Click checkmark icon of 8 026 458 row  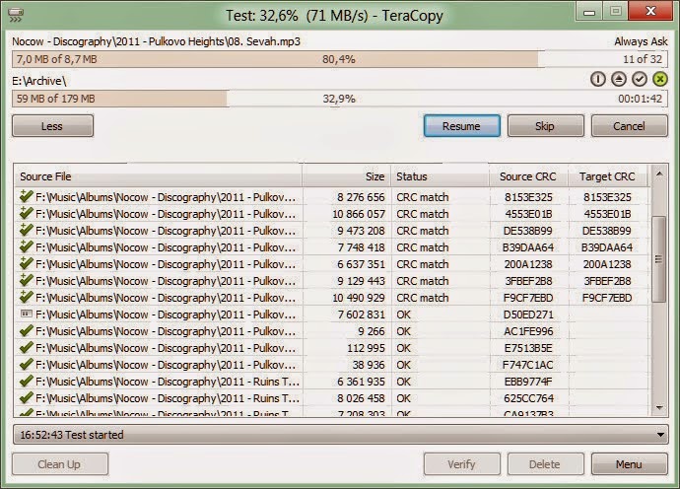[x=26, y=398]
